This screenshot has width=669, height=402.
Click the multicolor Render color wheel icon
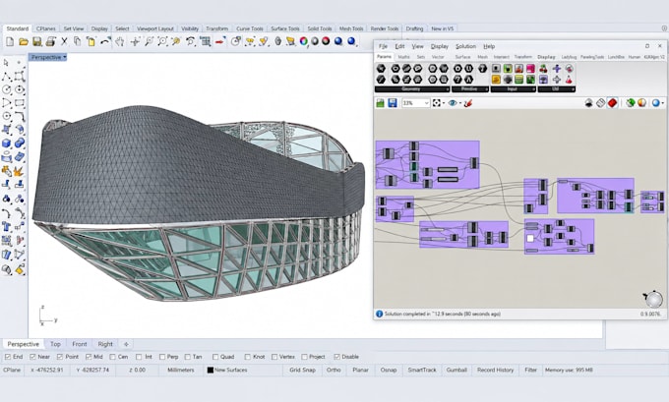tap(304, 41)
